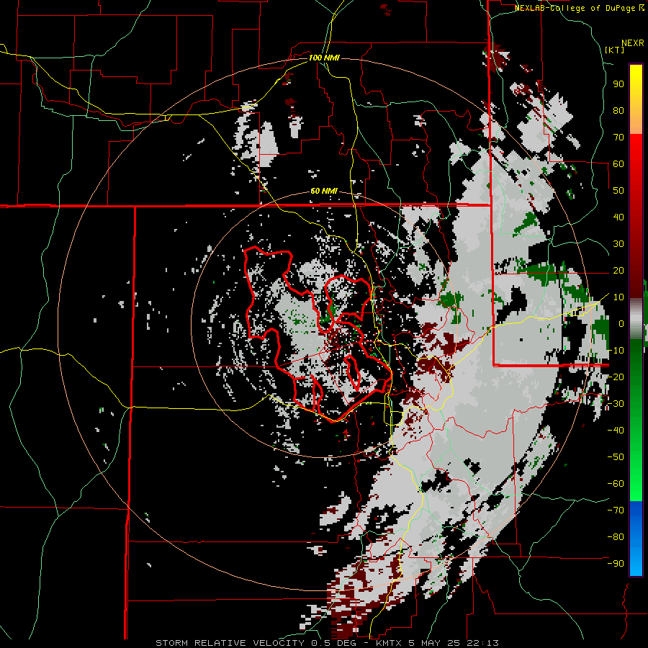
Task: Click the 50 value on velocity scale
Action: [618, 191]
